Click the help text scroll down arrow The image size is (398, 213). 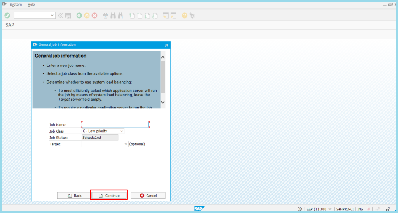163,102
